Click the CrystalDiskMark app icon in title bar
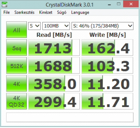Image resolution: width=140 pixels, height=128 pixels. (5, 5)
